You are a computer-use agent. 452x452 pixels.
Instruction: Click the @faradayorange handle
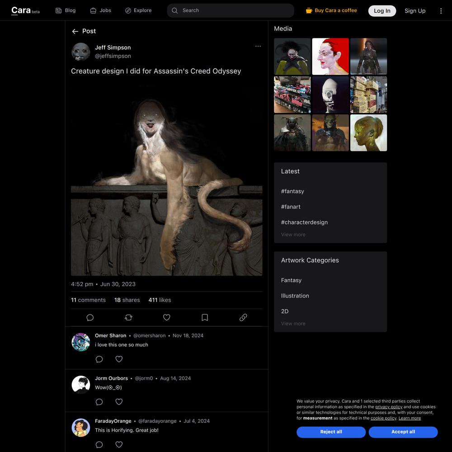[x=157, y=421]
